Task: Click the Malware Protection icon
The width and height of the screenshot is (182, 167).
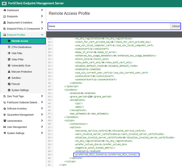Action: coord(9,72)
